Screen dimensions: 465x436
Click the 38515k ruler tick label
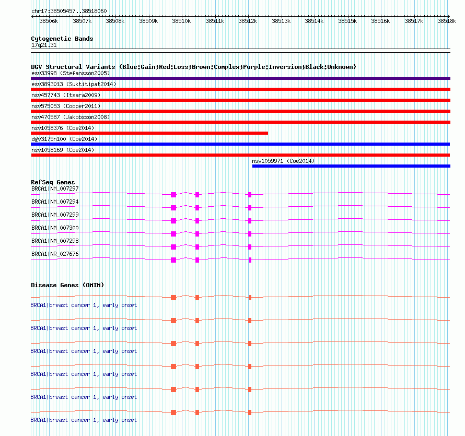[347, 21]
